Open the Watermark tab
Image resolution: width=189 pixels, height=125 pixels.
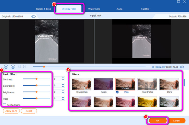[94, 9]
